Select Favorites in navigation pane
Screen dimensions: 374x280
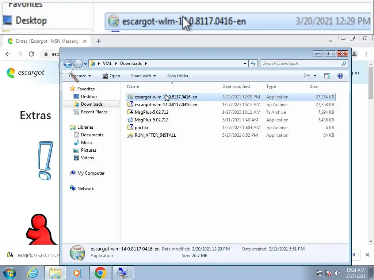82,89
